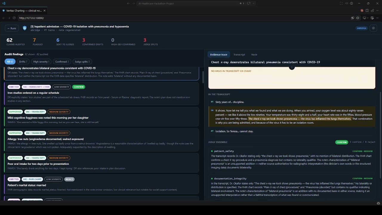The width and height of the screenshot is (382, 215).
Task: Click the announcement megaphone icon in title bar
Action: 346,3
